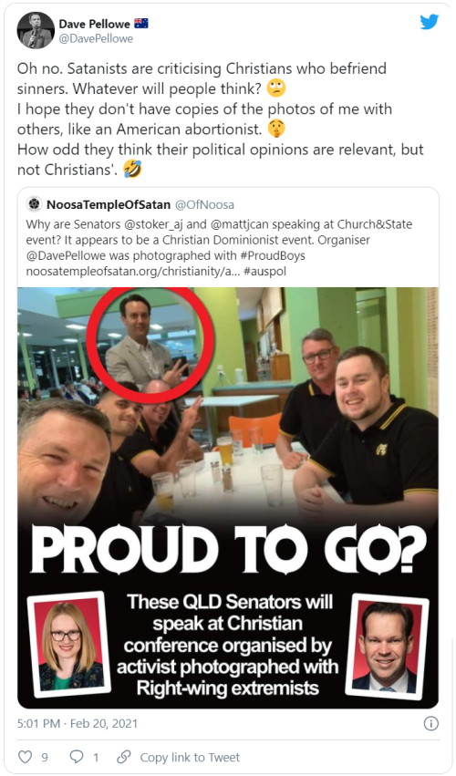Click the Australian flag emoji
This screenshot has width=456, height=776.
click(141, 24)
